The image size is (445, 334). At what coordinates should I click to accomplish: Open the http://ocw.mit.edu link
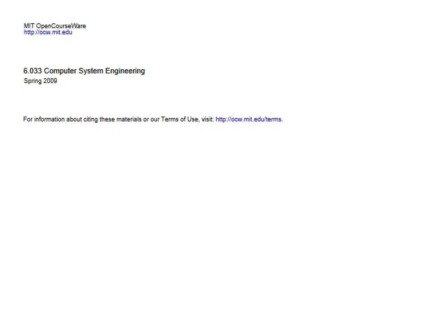point(48,32)
